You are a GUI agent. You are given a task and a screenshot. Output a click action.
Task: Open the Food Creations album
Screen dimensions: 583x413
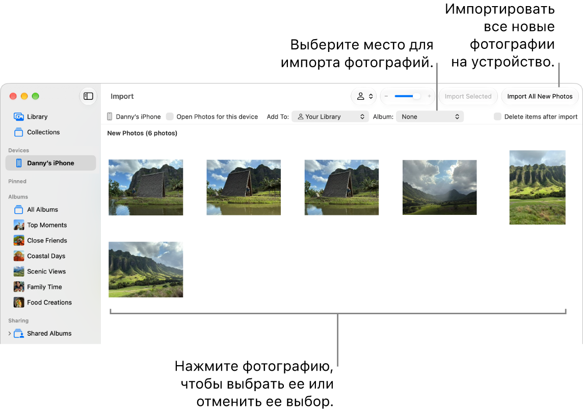tap(49, 302)
